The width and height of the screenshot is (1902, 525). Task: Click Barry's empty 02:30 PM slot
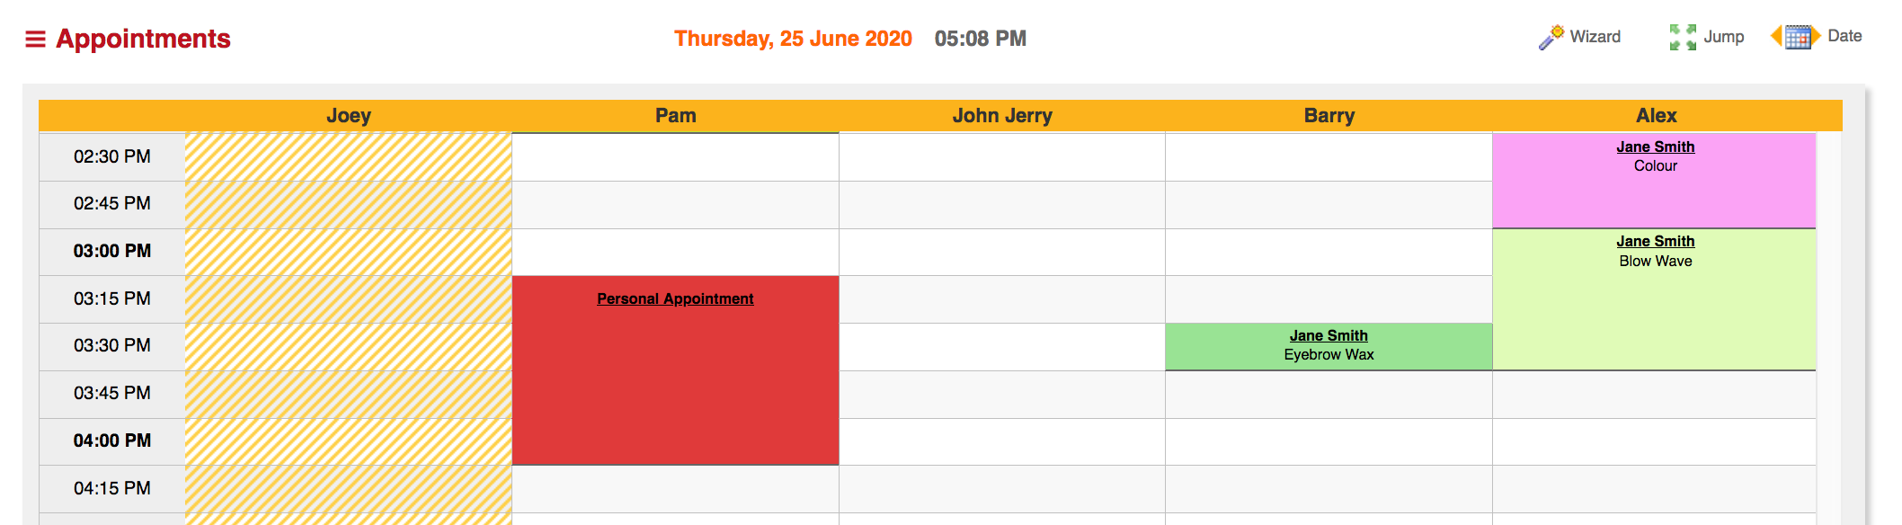(1329, 157)
